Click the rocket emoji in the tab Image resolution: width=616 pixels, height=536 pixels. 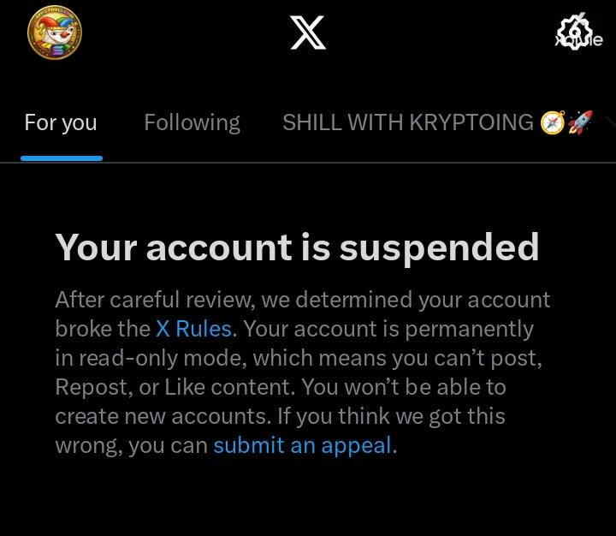580,123
